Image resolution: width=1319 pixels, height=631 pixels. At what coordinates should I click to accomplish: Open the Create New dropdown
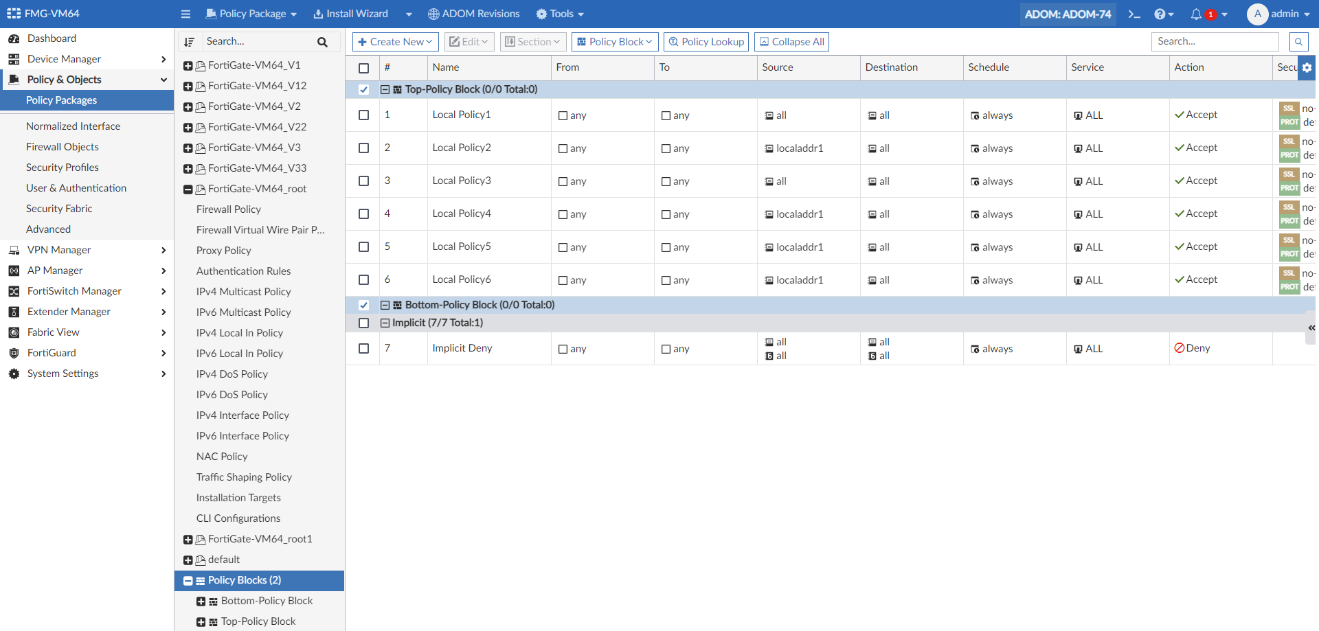point(396,42)
